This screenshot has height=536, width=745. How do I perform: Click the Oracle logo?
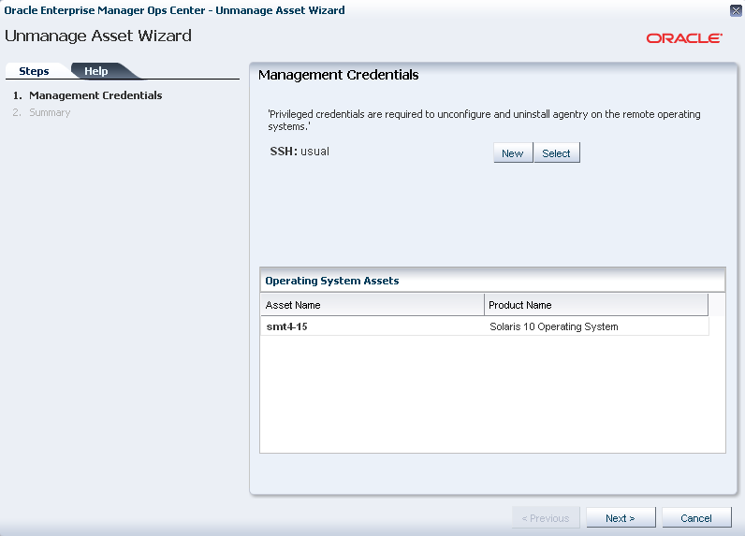click(x=684, y=38)
